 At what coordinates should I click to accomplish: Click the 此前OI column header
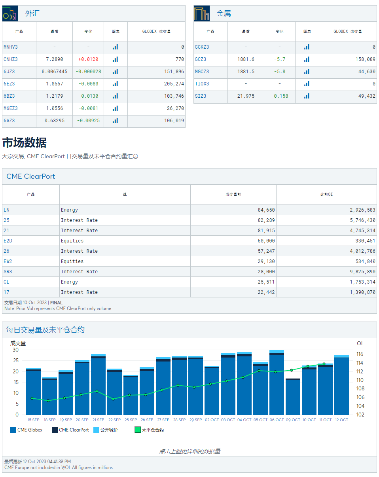click(326, 195)
